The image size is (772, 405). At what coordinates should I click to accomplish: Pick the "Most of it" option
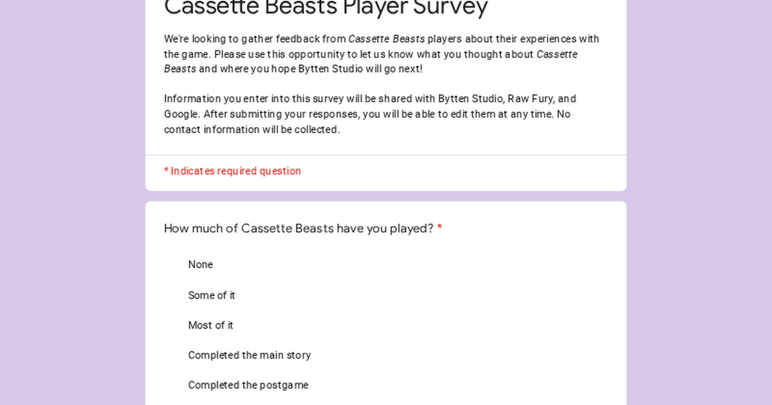[x=210, y=325]
